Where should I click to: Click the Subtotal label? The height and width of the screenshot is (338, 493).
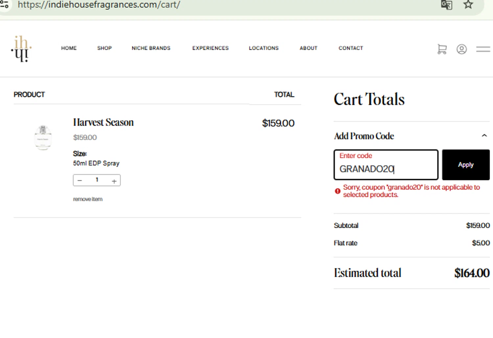(346, 226)
